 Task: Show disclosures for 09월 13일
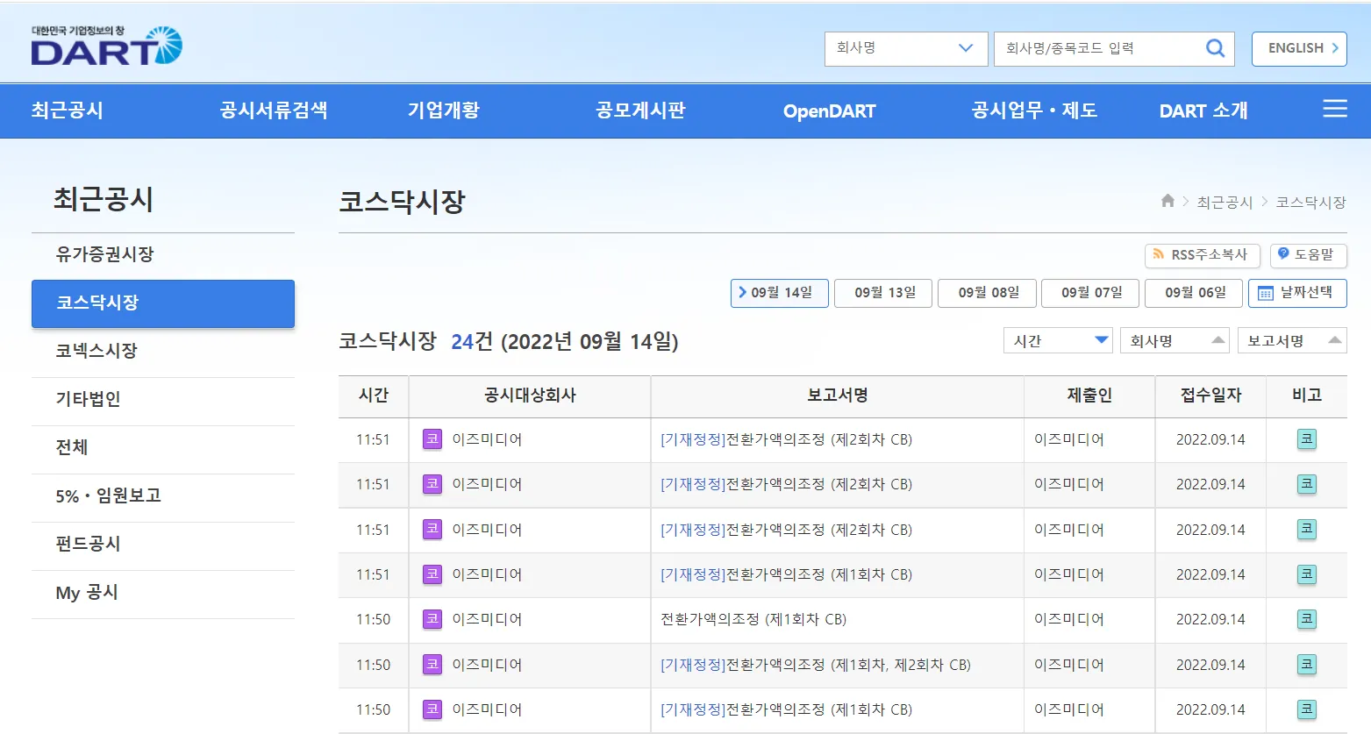pyautogui.click(x=885, y=293)
